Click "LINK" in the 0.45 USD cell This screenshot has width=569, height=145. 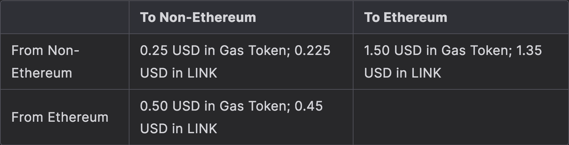point(202,129)
